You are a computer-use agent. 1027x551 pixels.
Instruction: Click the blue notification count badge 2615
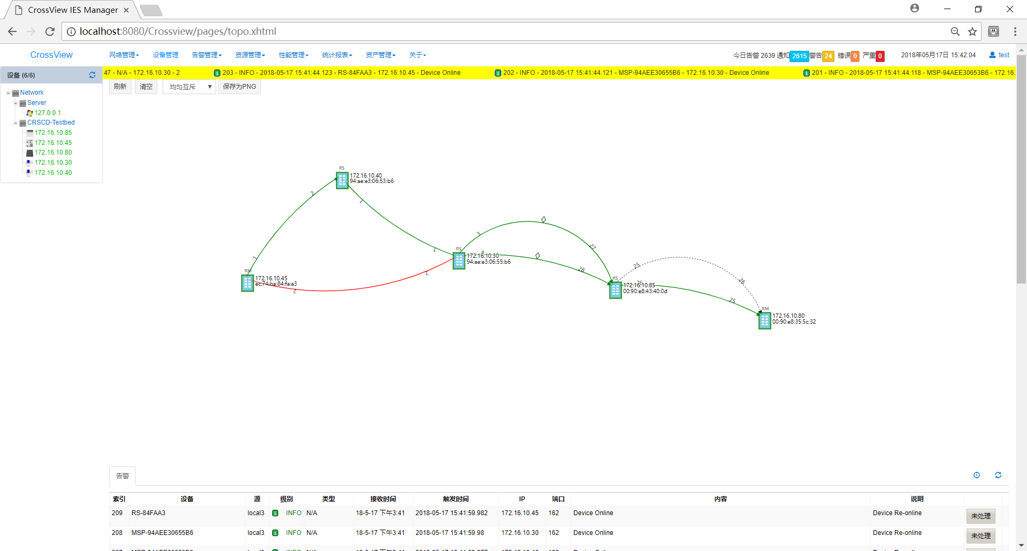tap(799, 56)
